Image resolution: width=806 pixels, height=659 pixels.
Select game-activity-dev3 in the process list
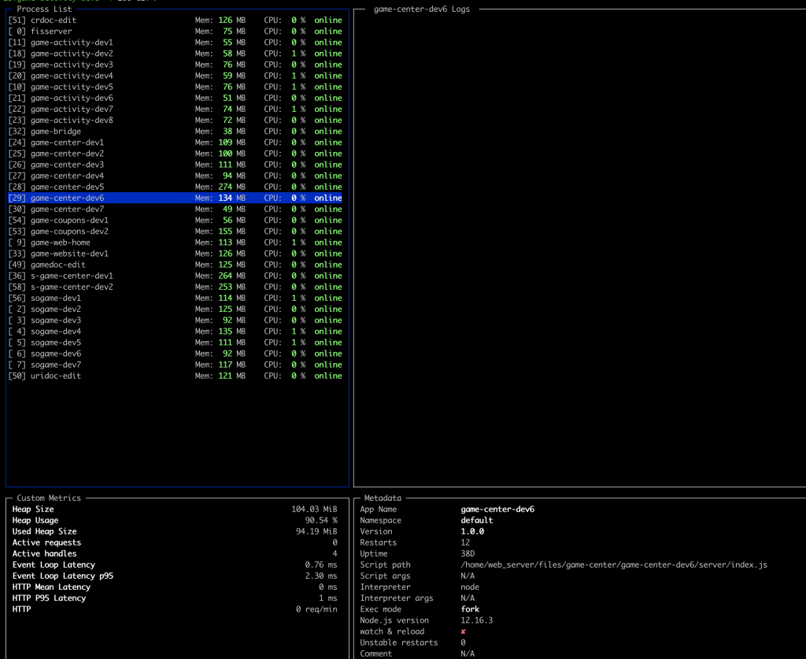[x=175, y=65]
